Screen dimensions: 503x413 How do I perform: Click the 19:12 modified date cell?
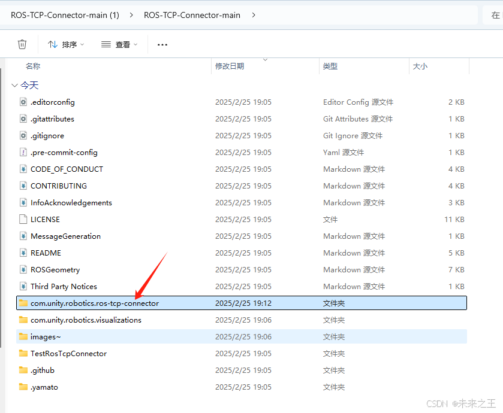pyautogui.click(x=243, y=303)
